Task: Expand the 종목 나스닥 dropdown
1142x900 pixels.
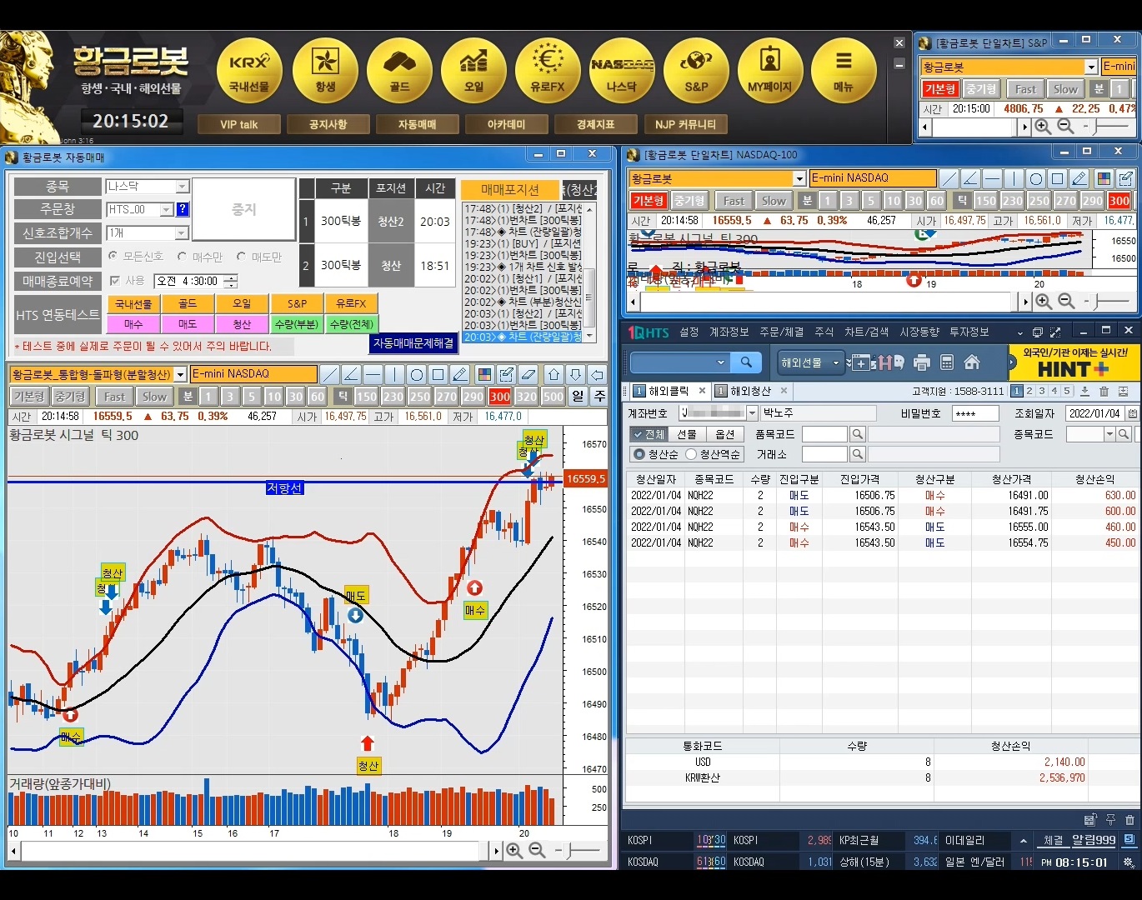Action: click(183, 187)
